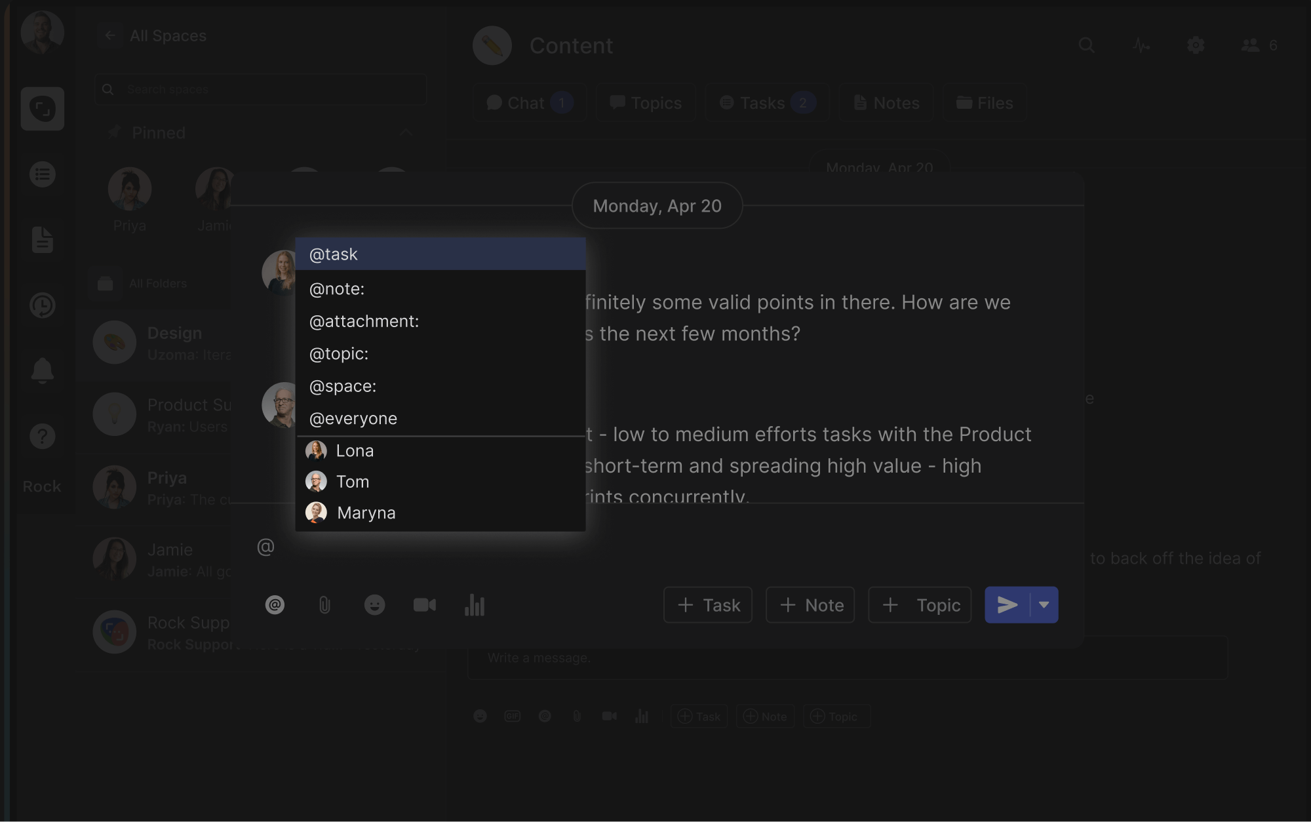This screenshot has width=1311, height=822.
Task: Open the activity pulse icon in header
Action: (1141, 45)
